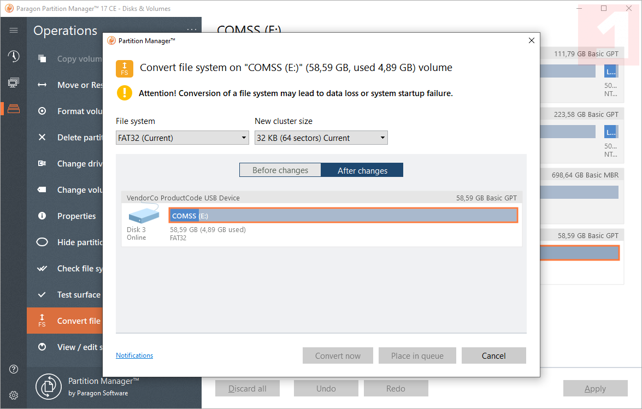
Task: Click the Check file system double-check icon
Action: pyautogui.click(x=42, y=268)
